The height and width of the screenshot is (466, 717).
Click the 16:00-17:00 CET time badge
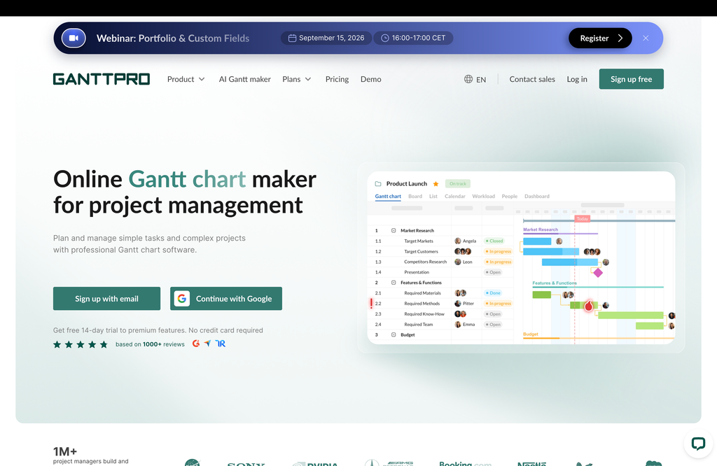point(413,38)
